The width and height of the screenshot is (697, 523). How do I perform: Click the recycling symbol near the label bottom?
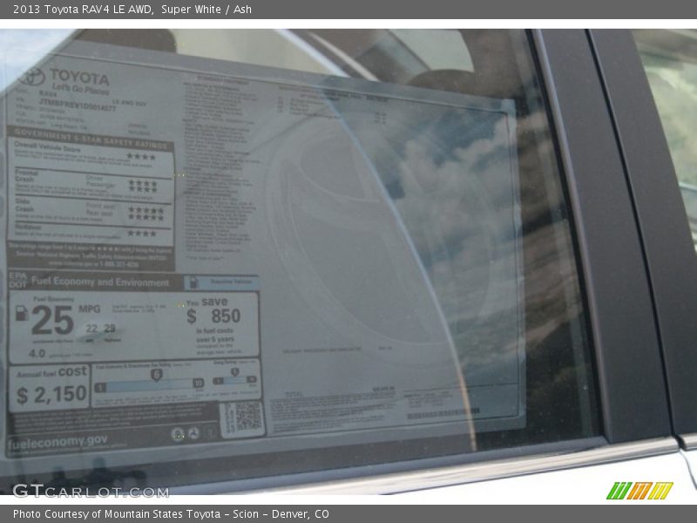point(193,432)
